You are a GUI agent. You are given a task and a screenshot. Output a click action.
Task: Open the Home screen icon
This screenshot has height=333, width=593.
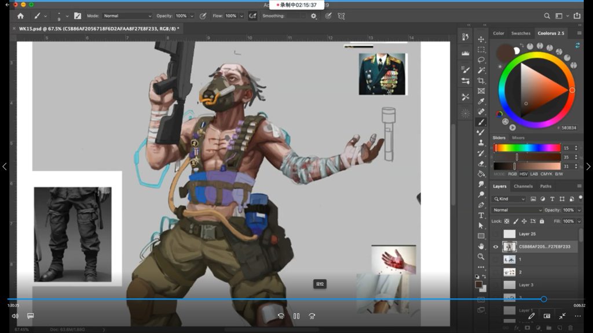pyautogui.click(x=21, y=16)
